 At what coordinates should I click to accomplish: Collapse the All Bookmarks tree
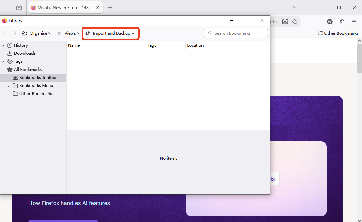pyautogui.click(x=3, y=69)
